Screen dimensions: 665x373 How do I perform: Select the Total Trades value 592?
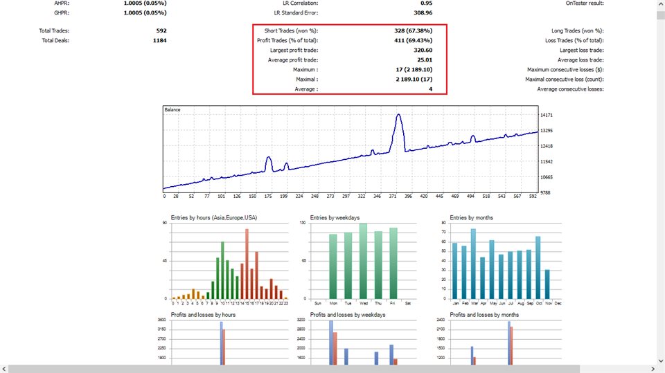point(161,30)
